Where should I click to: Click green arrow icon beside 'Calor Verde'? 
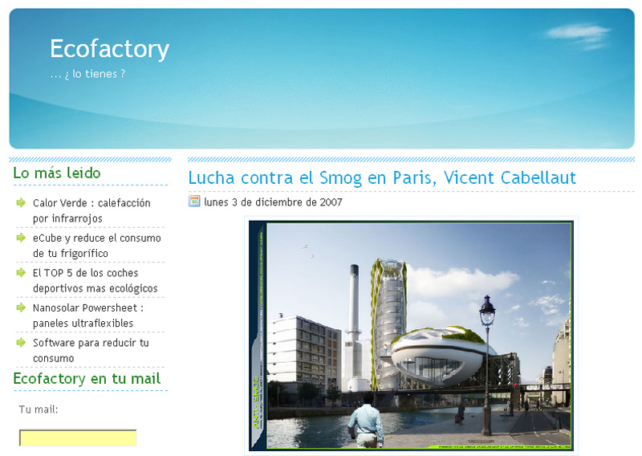[21, 202]
